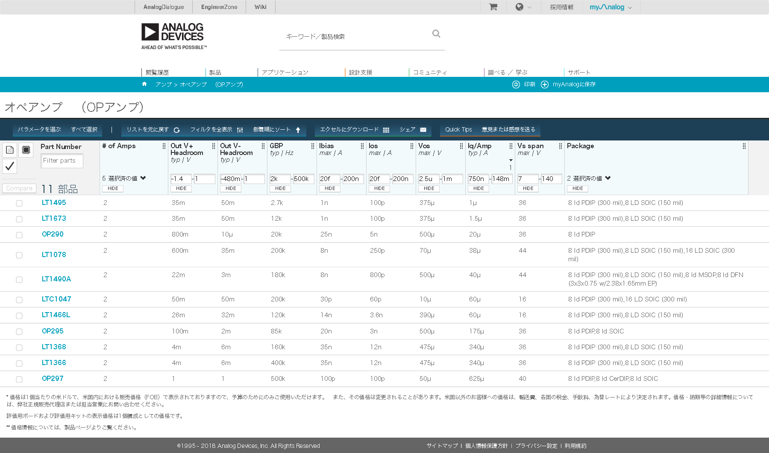Click drag handle of # of Amps column
The height and width of the screenshot is (453, 769).
[164, 146]
